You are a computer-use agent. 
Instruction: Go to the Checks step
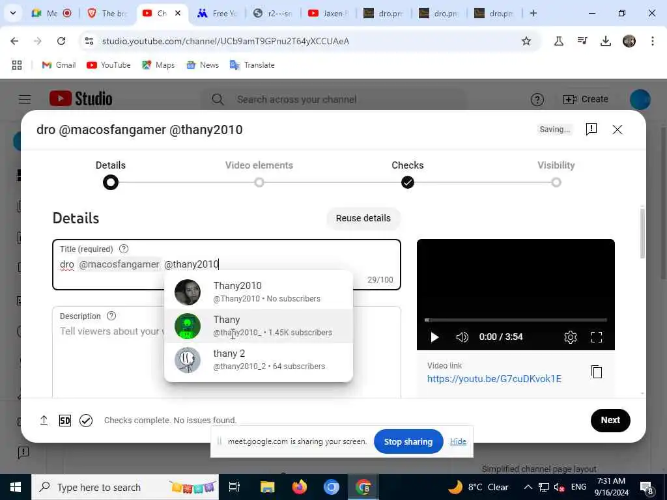tap(408, 174)
